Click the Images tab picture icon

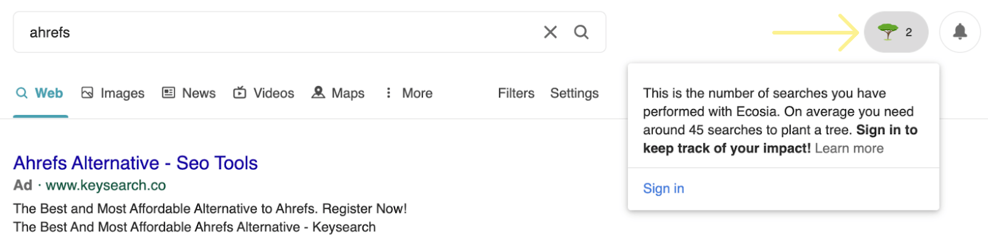point(88,93)
